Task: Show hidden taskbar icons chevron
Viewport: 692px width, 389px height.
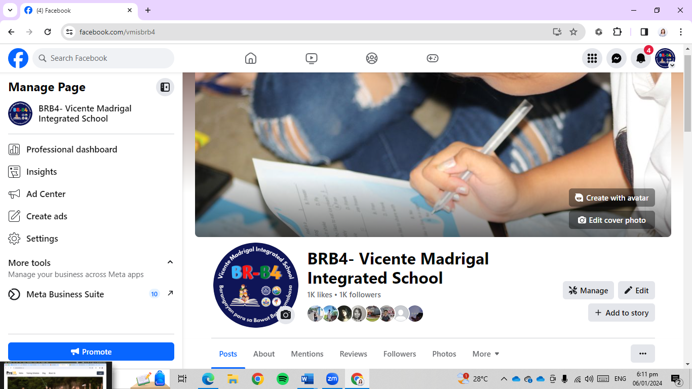Action: pos(504,378)
